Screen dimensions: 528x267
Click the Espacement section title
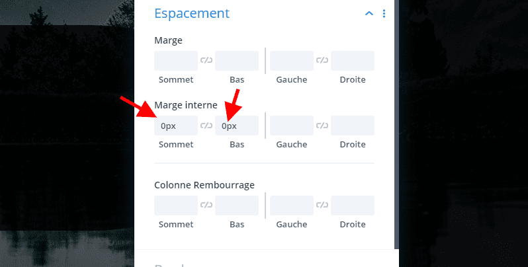[192, 14]
